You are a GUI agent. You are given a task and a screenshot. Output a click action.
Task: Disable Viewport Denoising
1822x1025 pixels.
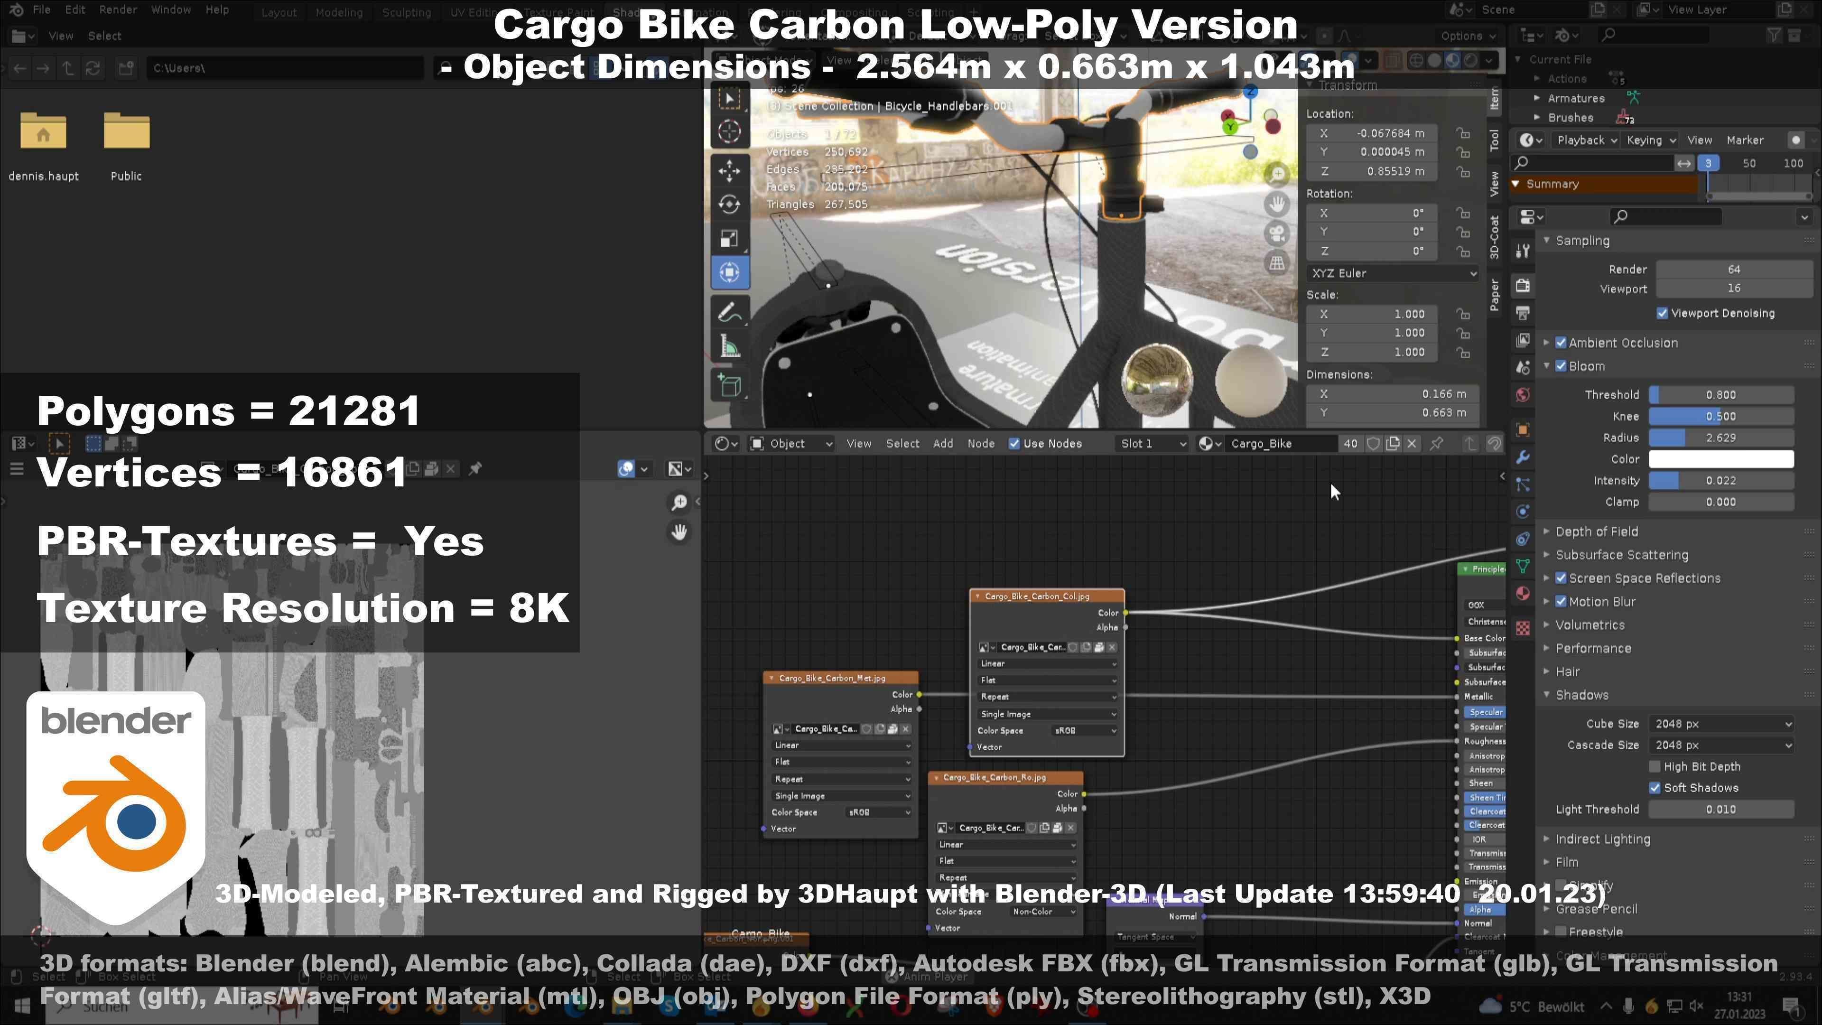coord(1662,313)
